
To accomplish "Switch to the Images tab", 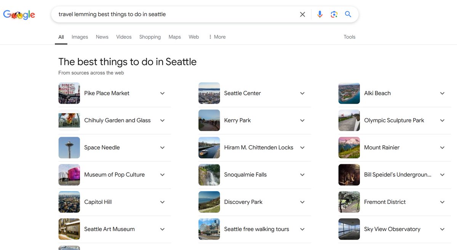I will coord(80,37).
